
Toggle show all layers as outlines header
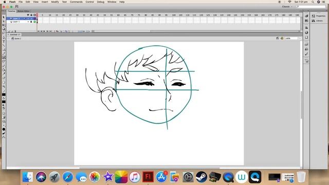tap(34, 15)
